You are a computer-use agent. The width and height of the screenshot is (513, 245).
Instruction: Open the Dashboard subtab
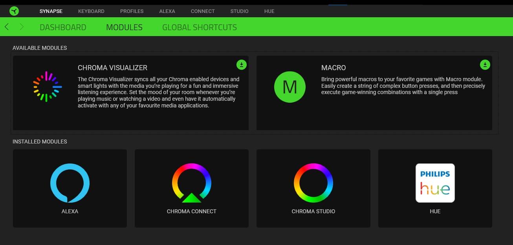pos(63,27)
